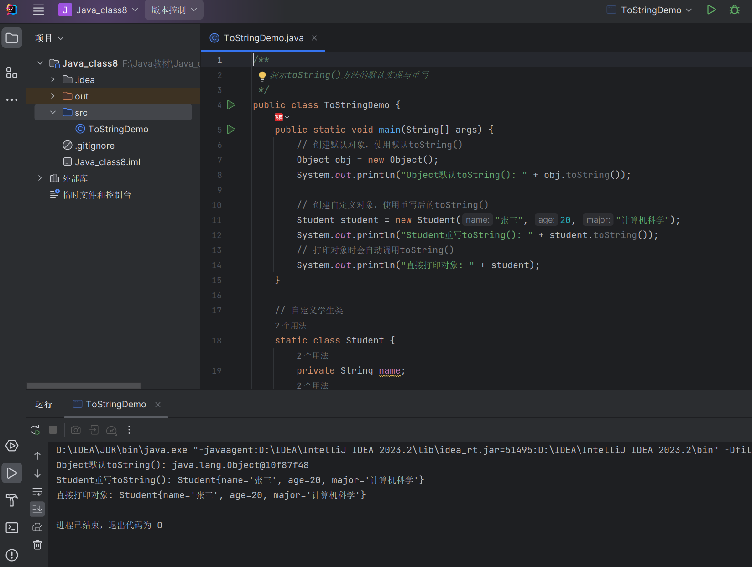Rerun ToStringDemo in the Run panel
This screenshot has height=567, width=752.
coord(36,430)
